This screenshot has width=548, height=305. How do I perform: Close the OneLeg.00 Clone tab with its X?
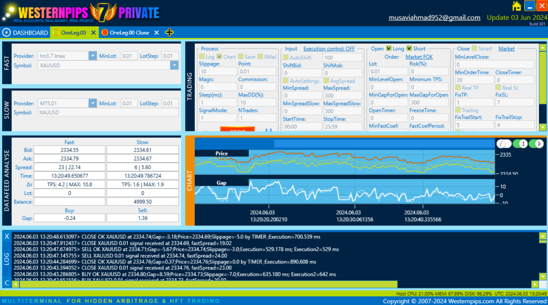point(157,33)
